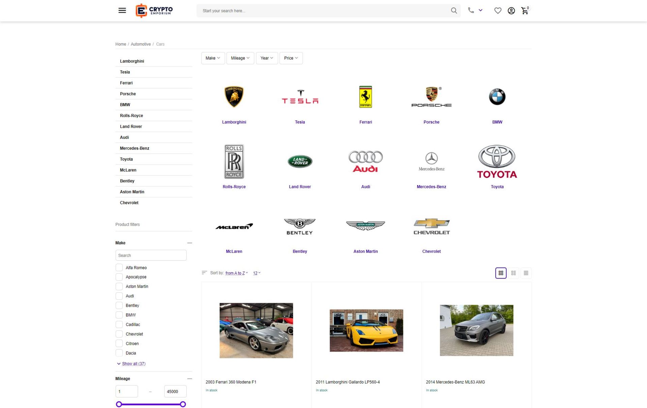Check the Bentley make checkbox

coord(119,305)
